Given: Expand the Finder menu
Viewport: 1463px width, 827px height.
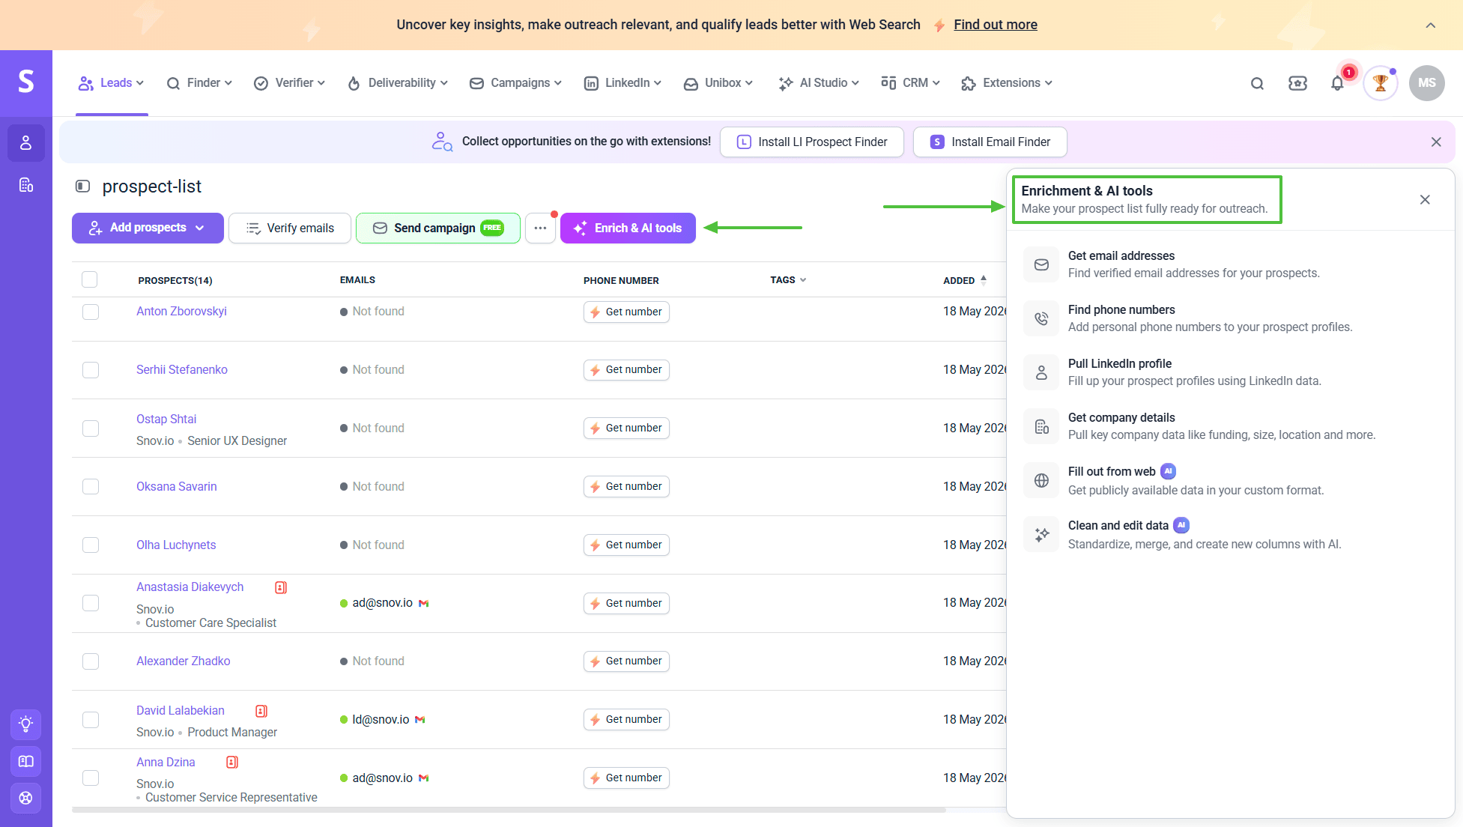Looking at the screenshot, I should tap(199, 83).
